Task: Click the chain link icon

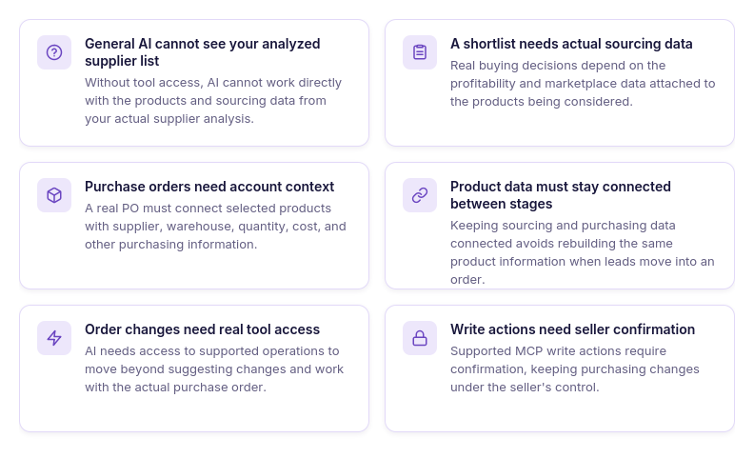Action: [420, 195]
